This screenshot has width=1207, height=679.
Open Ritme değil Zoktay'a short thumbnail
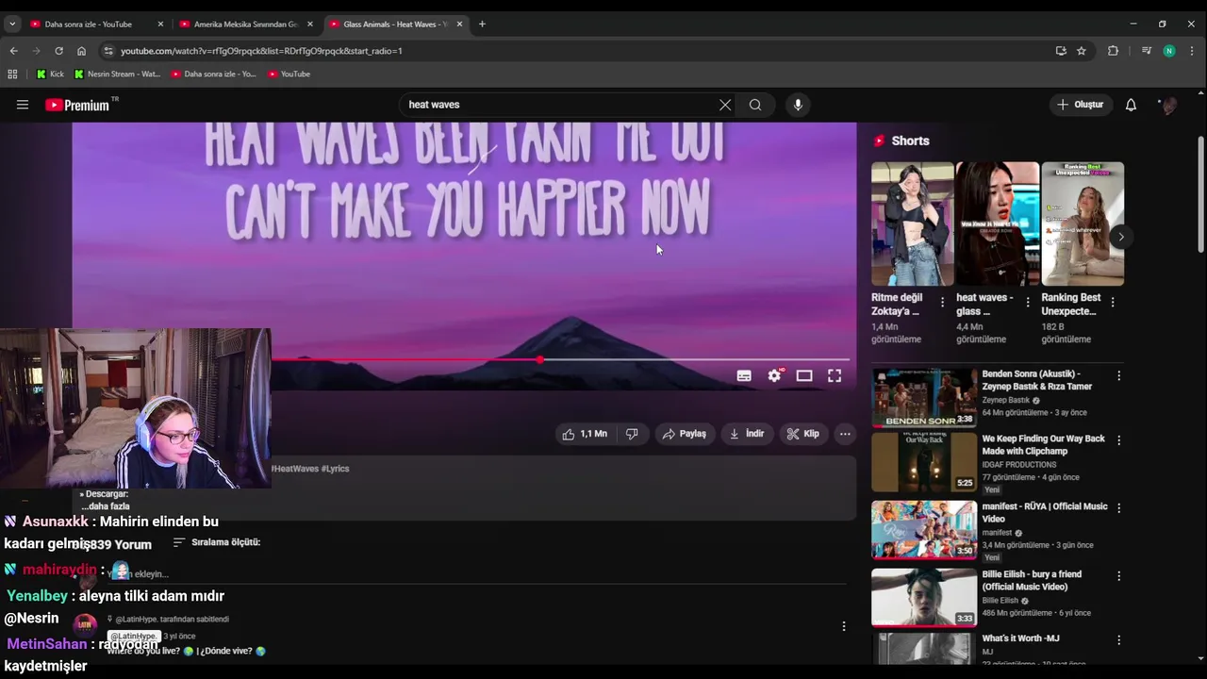coord(913,224)
